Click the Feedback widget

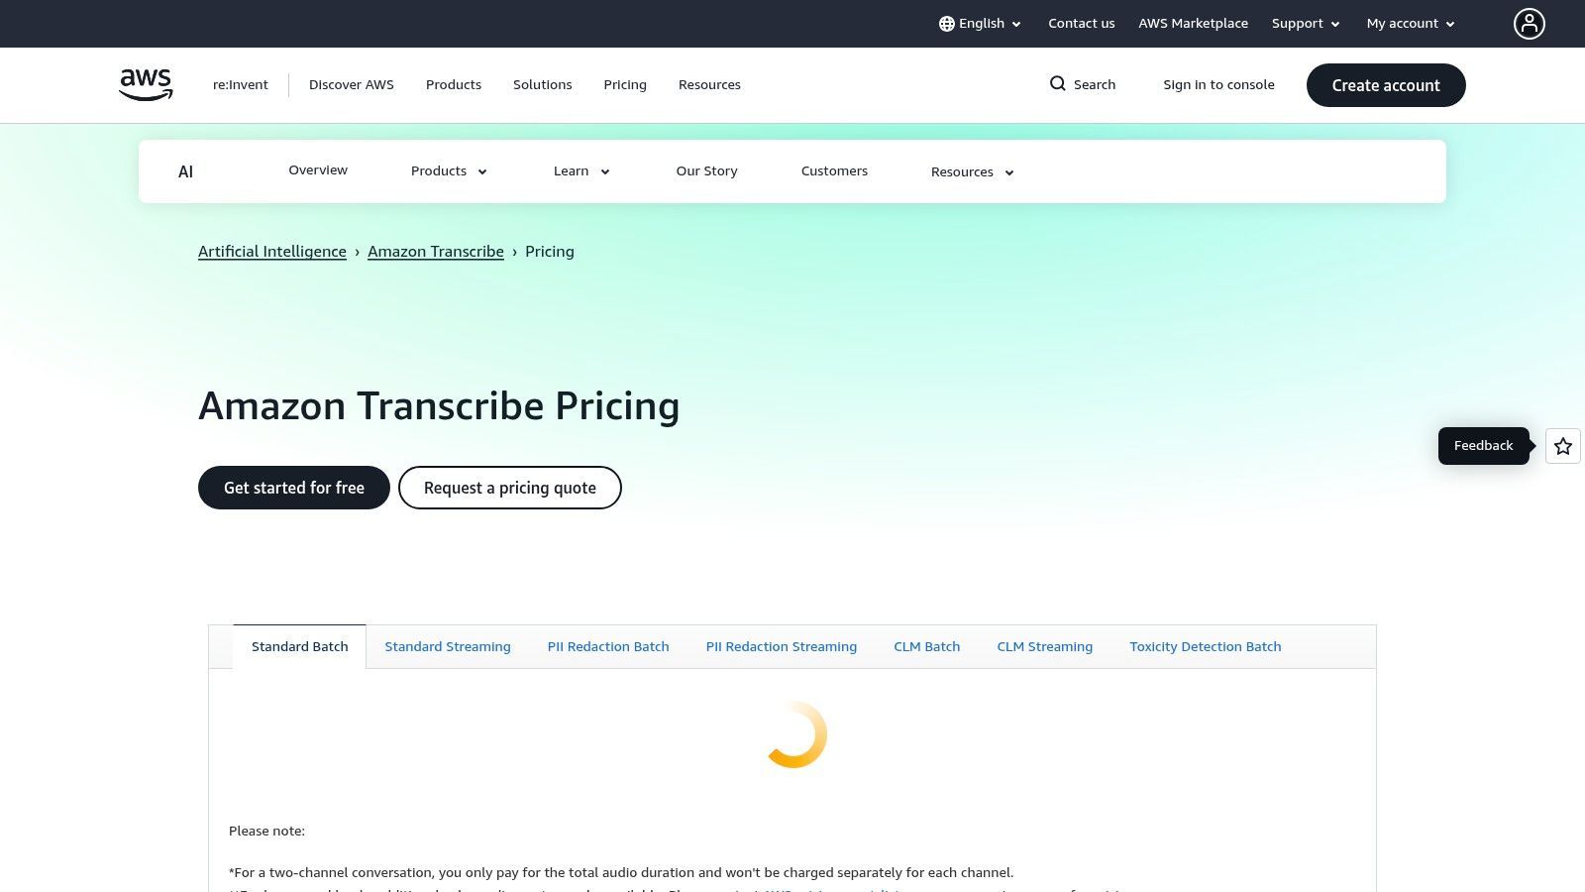[1483, 445]
